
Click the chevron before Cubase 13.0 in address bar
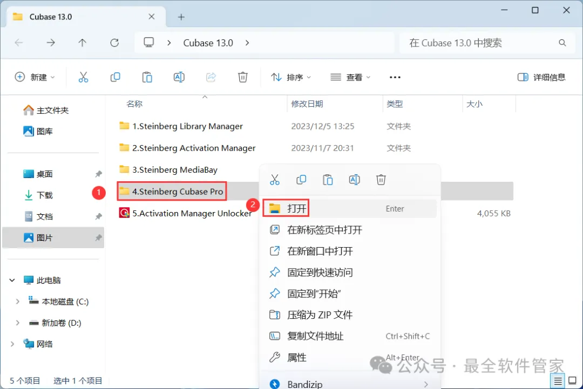[x=169, y=43]
